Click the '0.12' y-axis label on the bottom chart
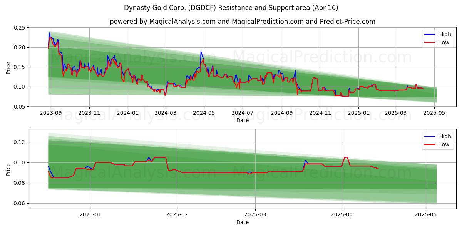The image size is (462, 231). coord(19,142)
